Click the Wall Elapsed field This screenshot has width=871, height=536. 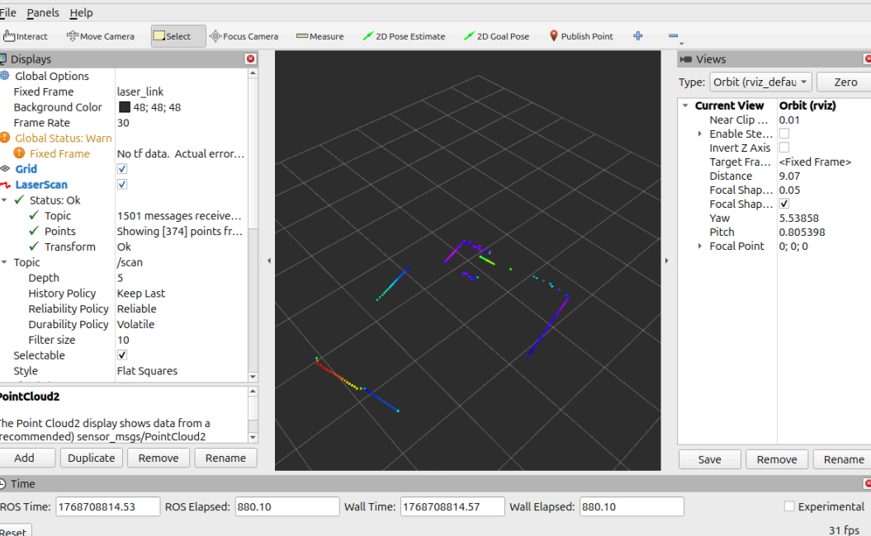[632, 506]
